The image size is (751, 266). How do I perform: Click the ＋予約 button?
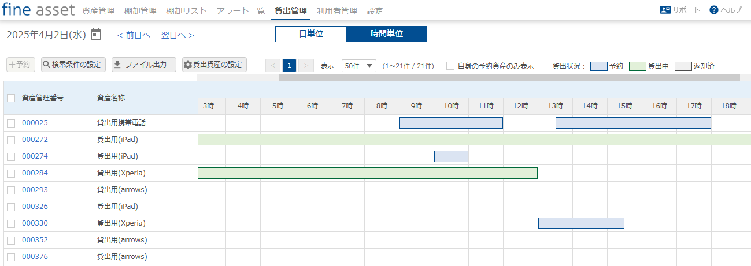[x=21, y=65]
